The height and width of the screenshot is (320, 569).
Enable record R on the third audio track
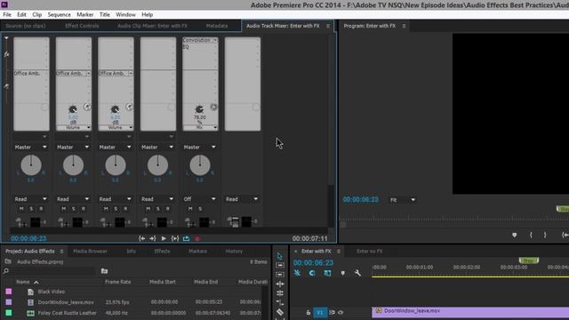[125, 209]
